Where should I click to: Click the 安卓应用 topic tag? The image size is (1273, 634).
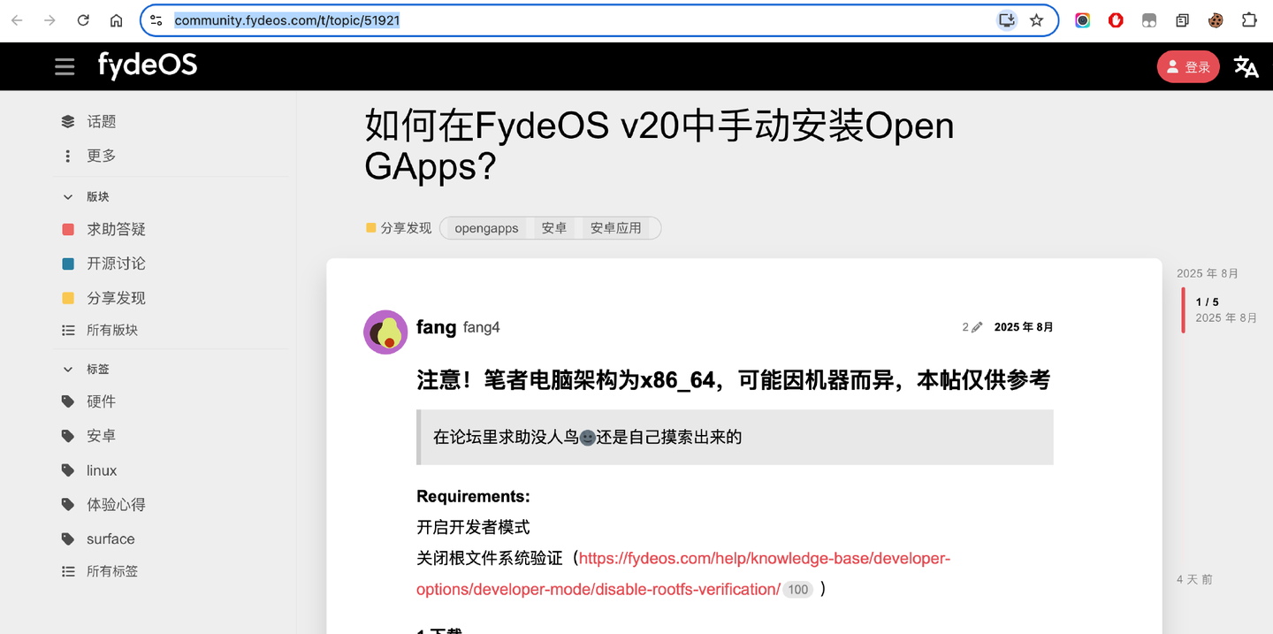tap(615, 228)
